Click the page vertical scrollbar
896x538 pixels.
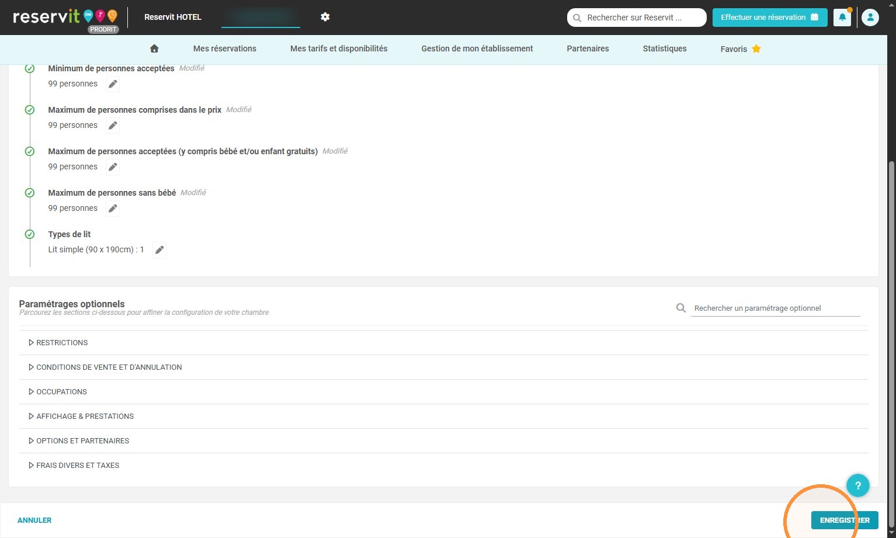[x=891, y=345]
